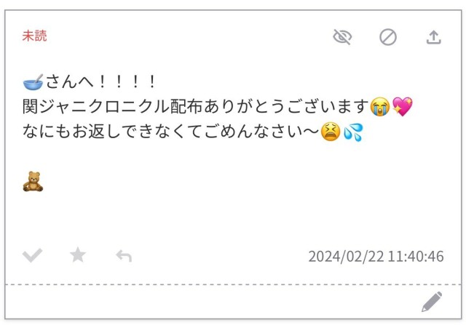Select the timestamp 2024/02/22 11:40:46
466x325 pixels.
(376, 257)
